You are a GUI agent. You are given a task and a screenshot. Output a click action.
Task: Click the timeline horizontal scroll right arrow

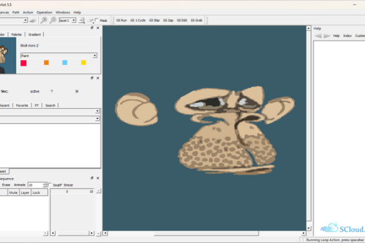tap(91, 233)
